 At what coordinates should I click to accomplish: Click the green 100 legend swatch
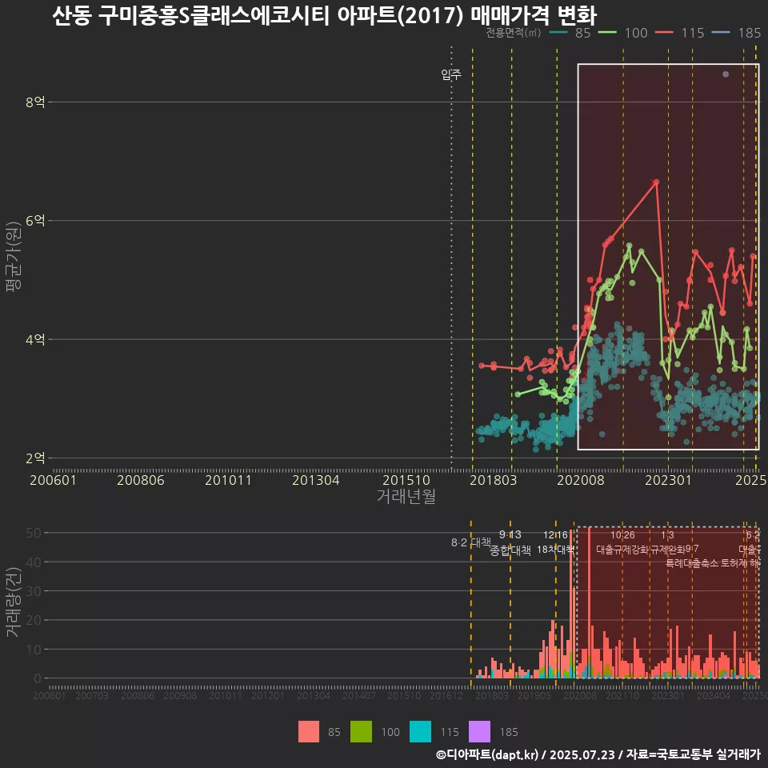click(x=361, y=732)
